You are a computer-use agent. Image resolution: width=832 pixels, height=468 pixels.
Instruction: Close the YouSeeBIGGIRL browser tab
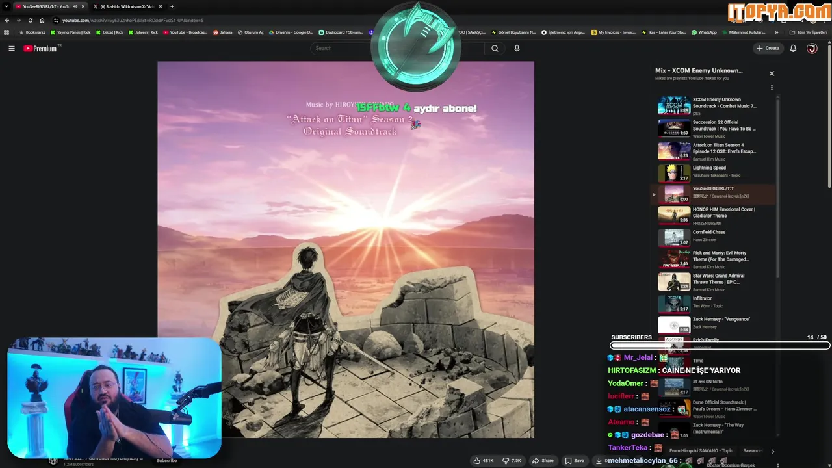tap(83, 6)
